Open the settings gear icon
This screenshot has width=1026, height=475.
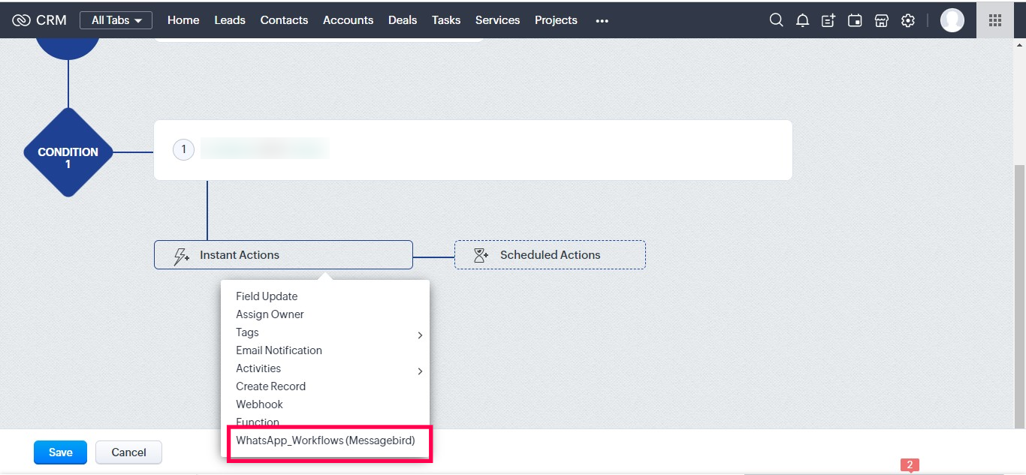(908, 20)
